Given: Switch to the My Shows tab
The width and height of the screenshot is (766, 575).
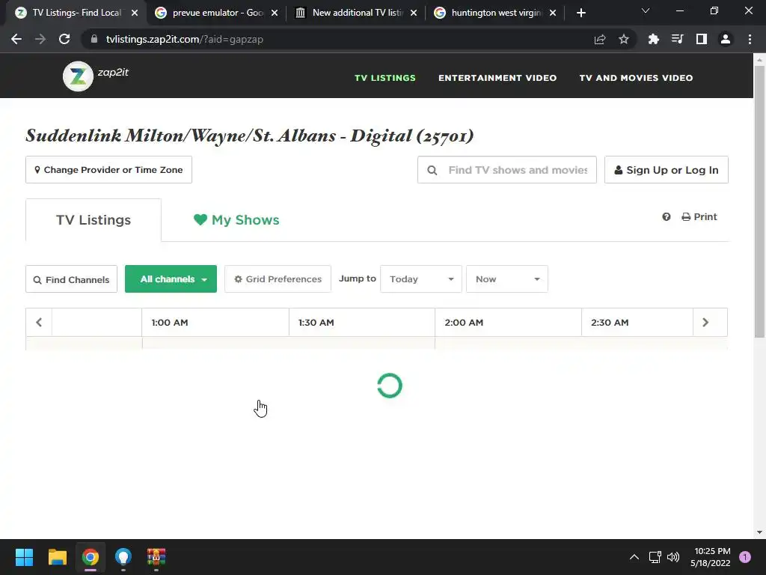Looking at the screenshot, I should pos(236,220).
